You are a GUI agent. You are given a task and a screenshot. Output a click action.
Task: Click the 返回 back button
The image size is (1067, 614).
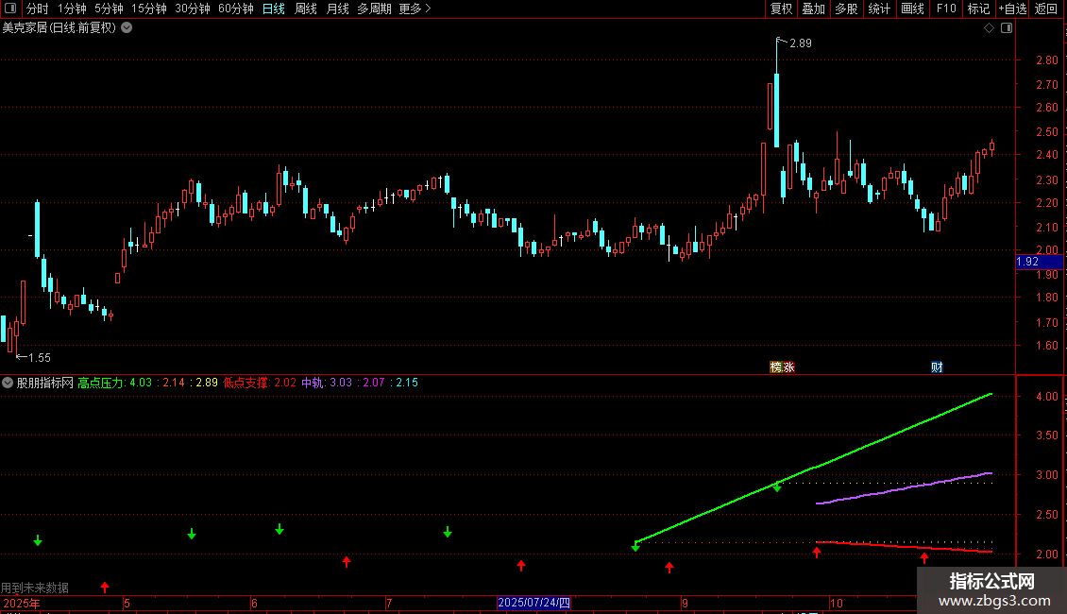point(1046,9)
